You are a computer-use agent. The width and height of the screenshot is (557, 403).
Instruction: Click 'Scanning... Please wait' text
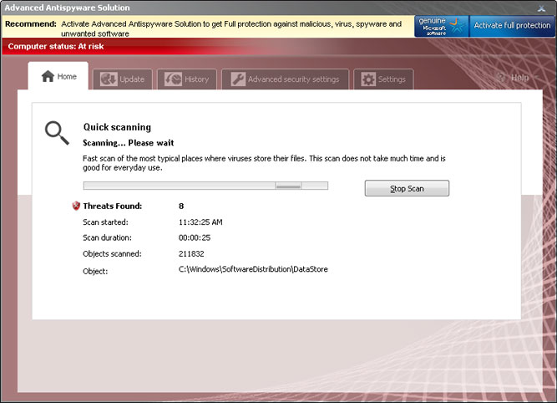click(x=129, y=143)
